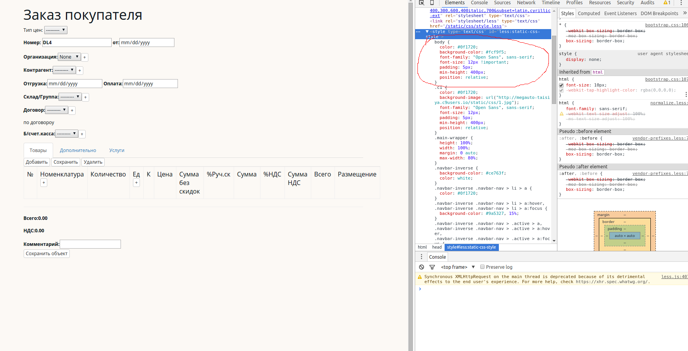This screenshot has height=351, width=688.
Task: Click the plus under Ед column header
Action: point(136,183)
